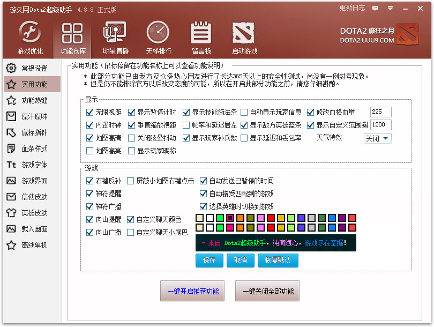This screenshot has height=327, width=434.
Task: Switch to the 功能热键 sidebar tab
Action: pyautogui.click(x=31, y=100)
